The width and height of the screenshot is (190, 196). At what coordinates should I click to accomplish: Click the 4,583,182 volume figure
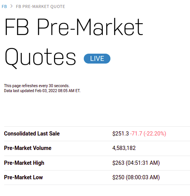124,148
